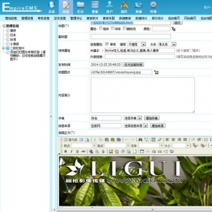Click the 增加来源 button

tap(158, 126)
